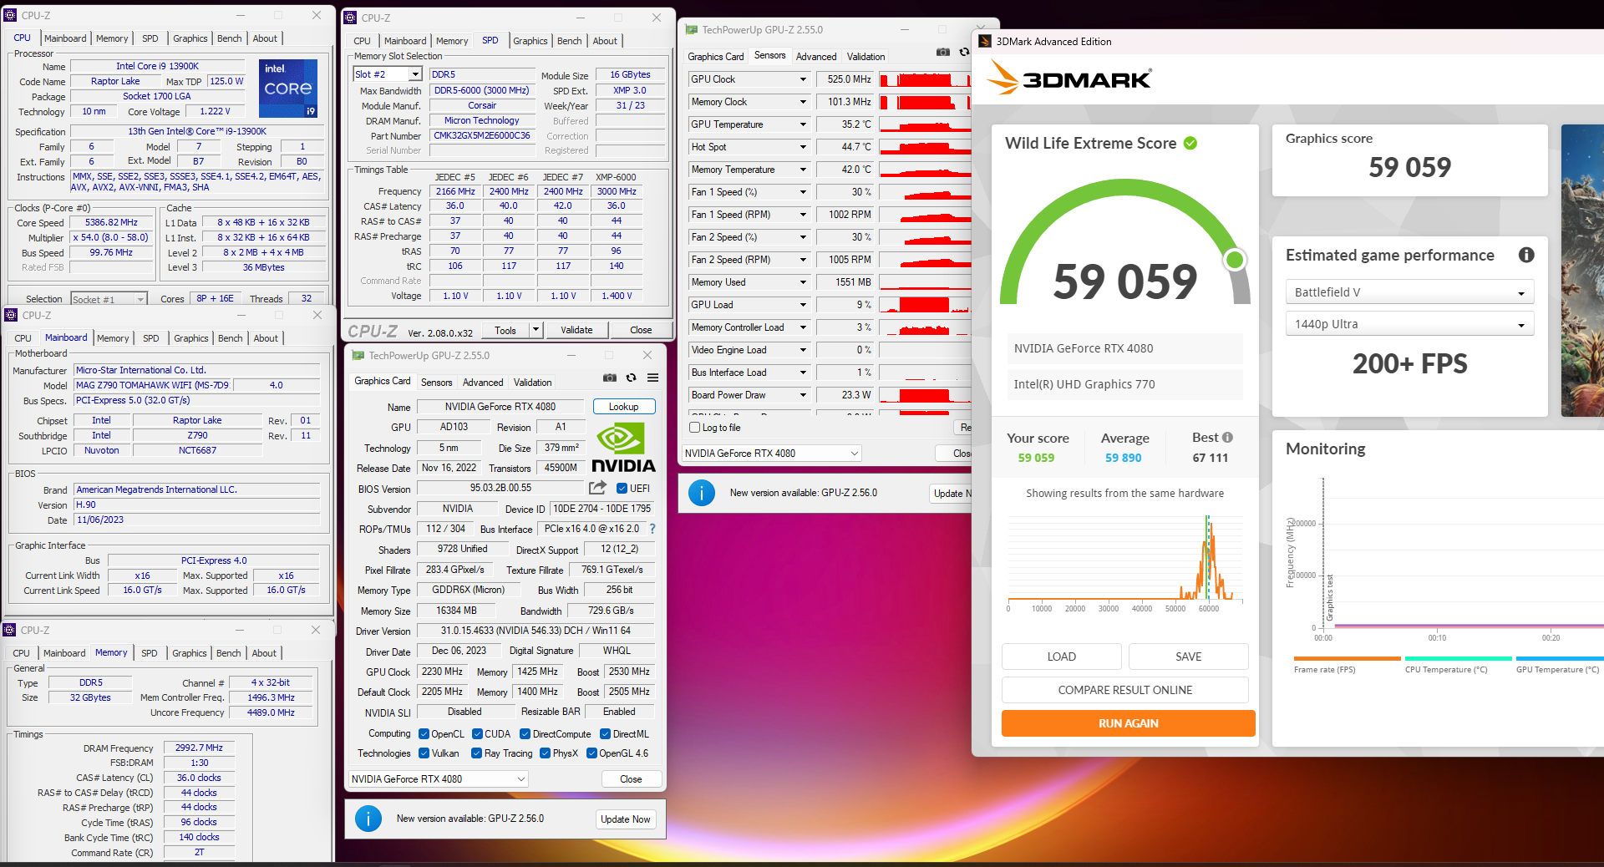Click the CPU-Z Mainboard window title icon
The width and height of the screenshot is (1604, 867).
coord(11,315)
